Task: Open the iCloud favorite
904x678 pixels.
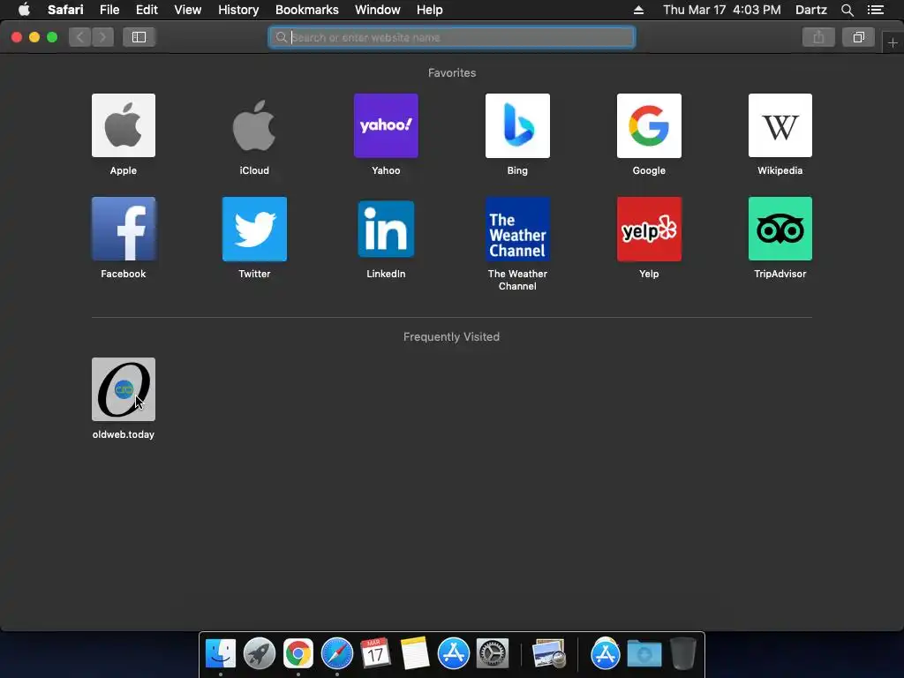Action: [x=254, y=125]
